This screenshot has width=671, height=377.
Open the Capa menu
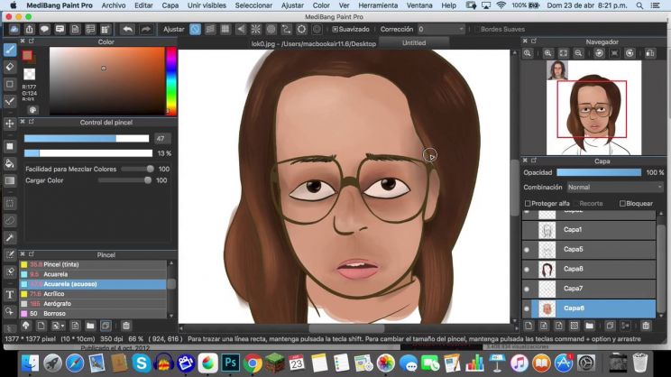170,5
